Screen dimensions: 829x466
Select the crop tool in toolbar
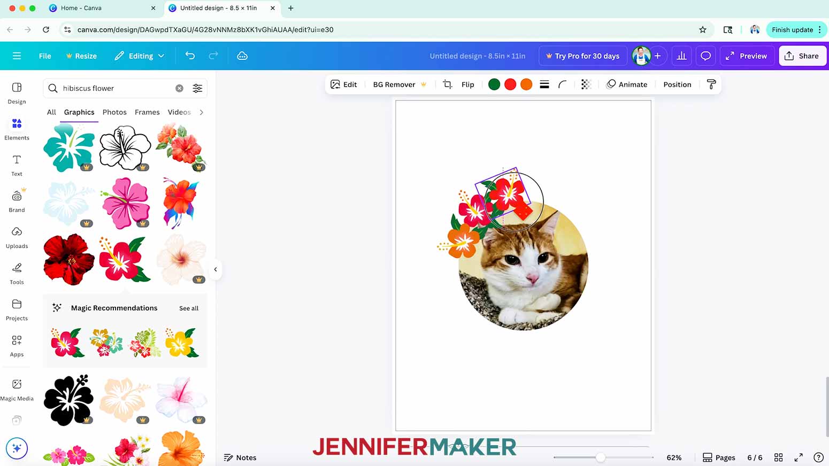click(x=448, y=84)
